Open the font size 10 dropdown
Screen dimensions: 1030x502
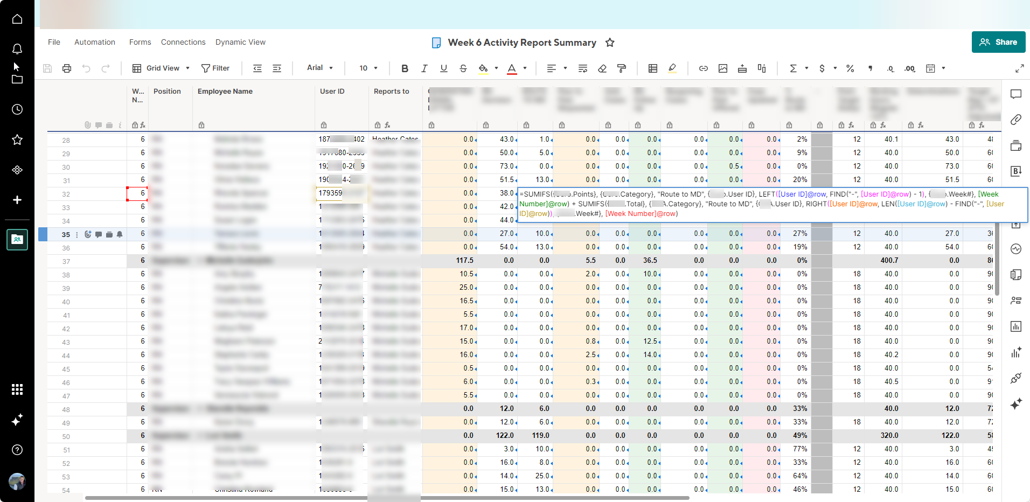coord(368,68)
